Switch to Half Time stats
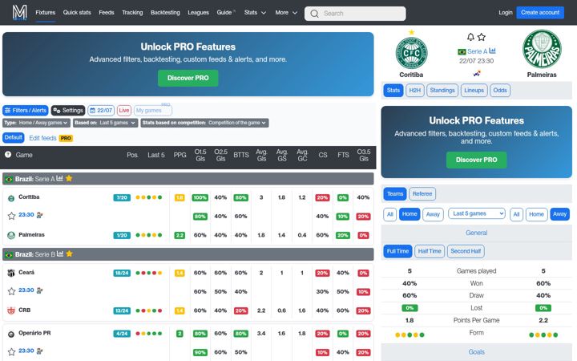 click(430, 251)
